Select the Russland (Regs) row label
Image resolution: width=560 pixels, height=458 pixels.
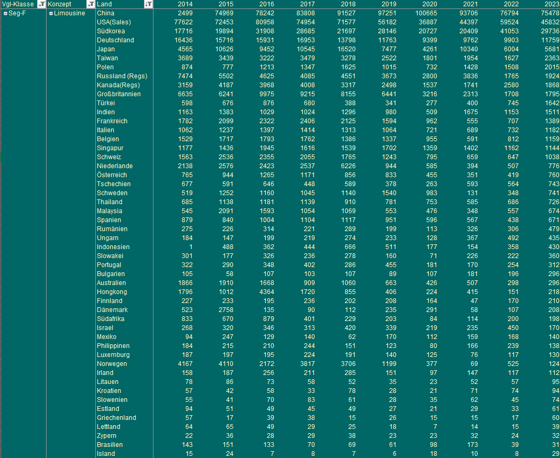[x=122, y=76]
